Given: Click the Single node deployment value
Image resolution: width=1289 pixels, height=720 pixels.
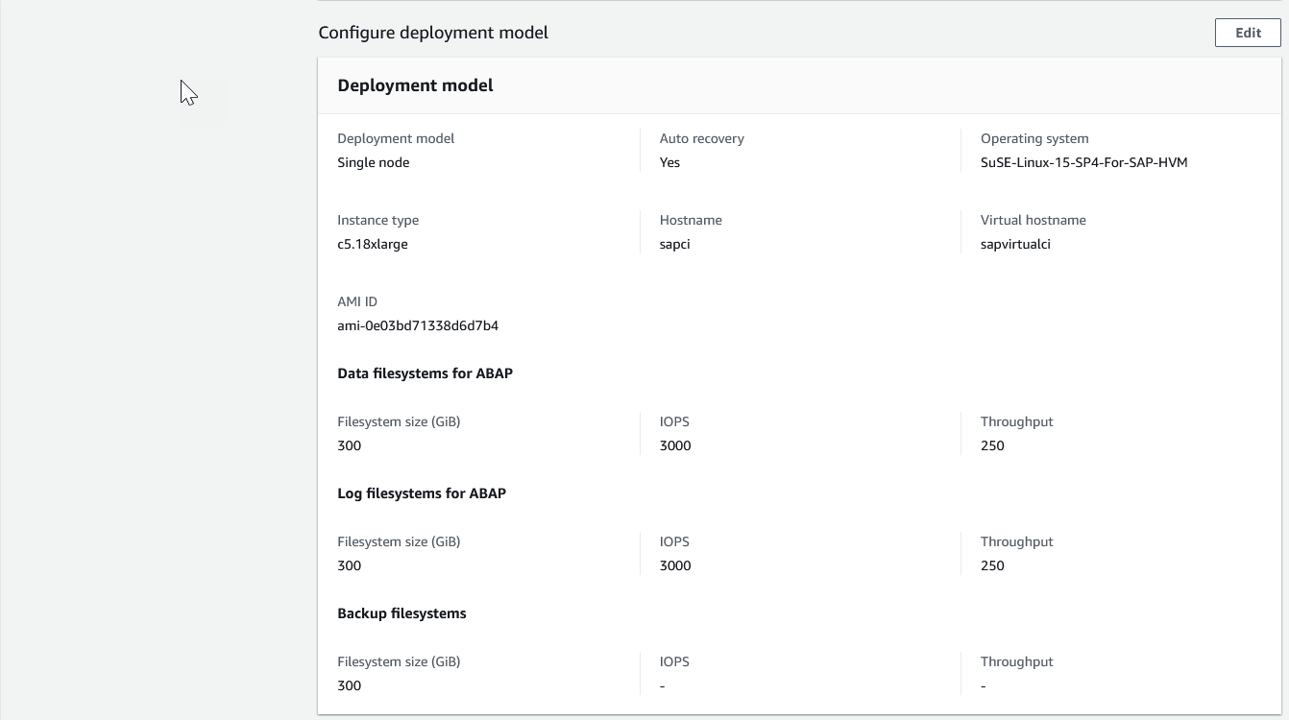Looking at the screenshot, I should [373, 162].
